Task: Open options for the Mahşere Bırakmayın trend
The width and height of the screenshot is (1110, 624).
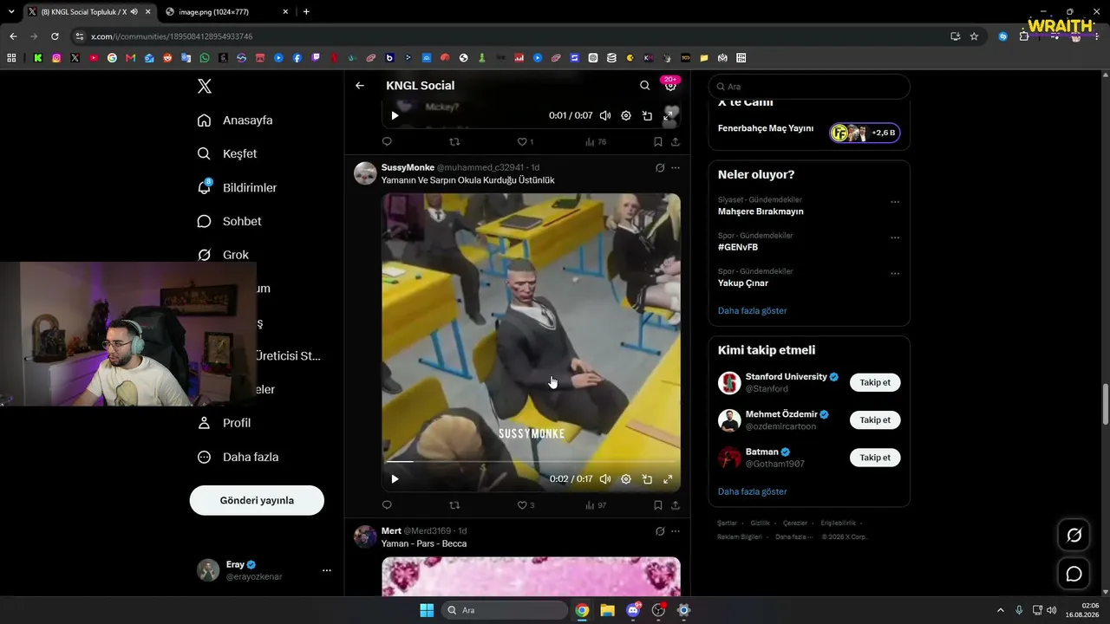Action: tap(895, 202)
